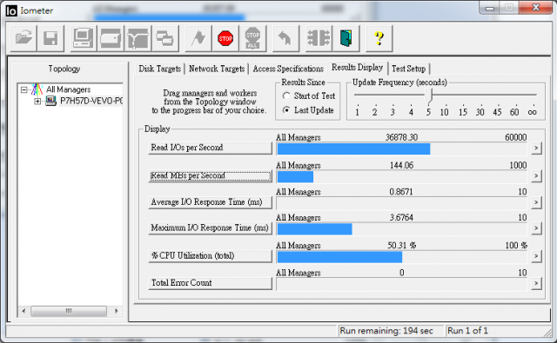Image resolution: width=557 pixels, height=343 pixels.
Task: Click the 'Run 1 of 1' status text
Action: coord(467,331)
